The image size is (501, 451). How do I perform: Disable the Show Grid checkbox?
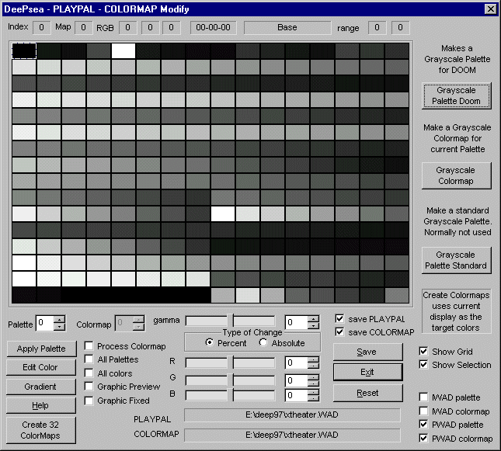click(423, 352)
